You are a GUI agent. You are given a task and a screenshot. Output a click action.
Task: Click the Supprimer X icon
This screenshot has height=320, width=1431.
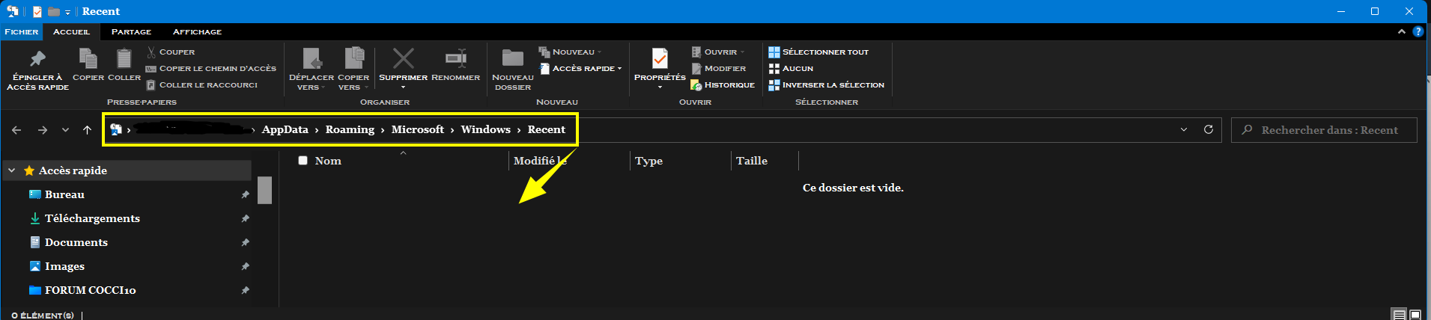click(403, 58)
